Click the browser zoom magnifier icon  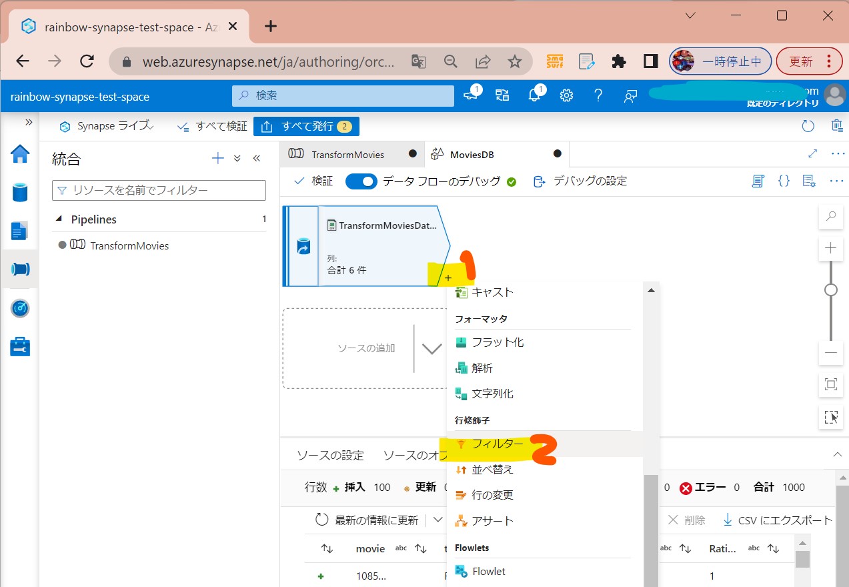451,61
